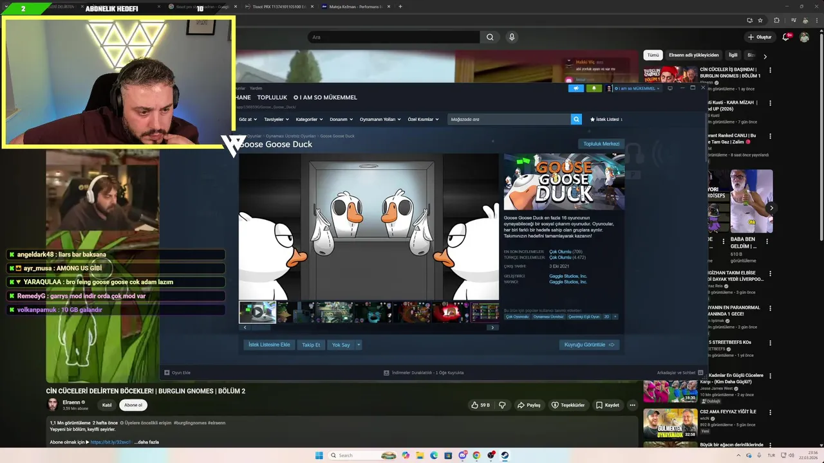Open Yardım menu in Steam
The height and width of the screenshot is (463, 824).
click(x=256, y=88)
